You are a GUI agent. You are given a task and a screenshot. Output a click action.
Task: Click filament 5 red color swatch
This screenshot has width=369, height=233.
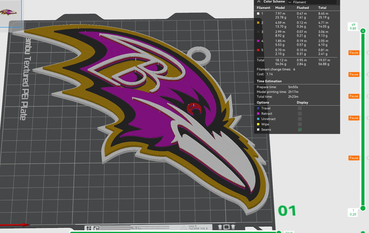coord(258,50)
